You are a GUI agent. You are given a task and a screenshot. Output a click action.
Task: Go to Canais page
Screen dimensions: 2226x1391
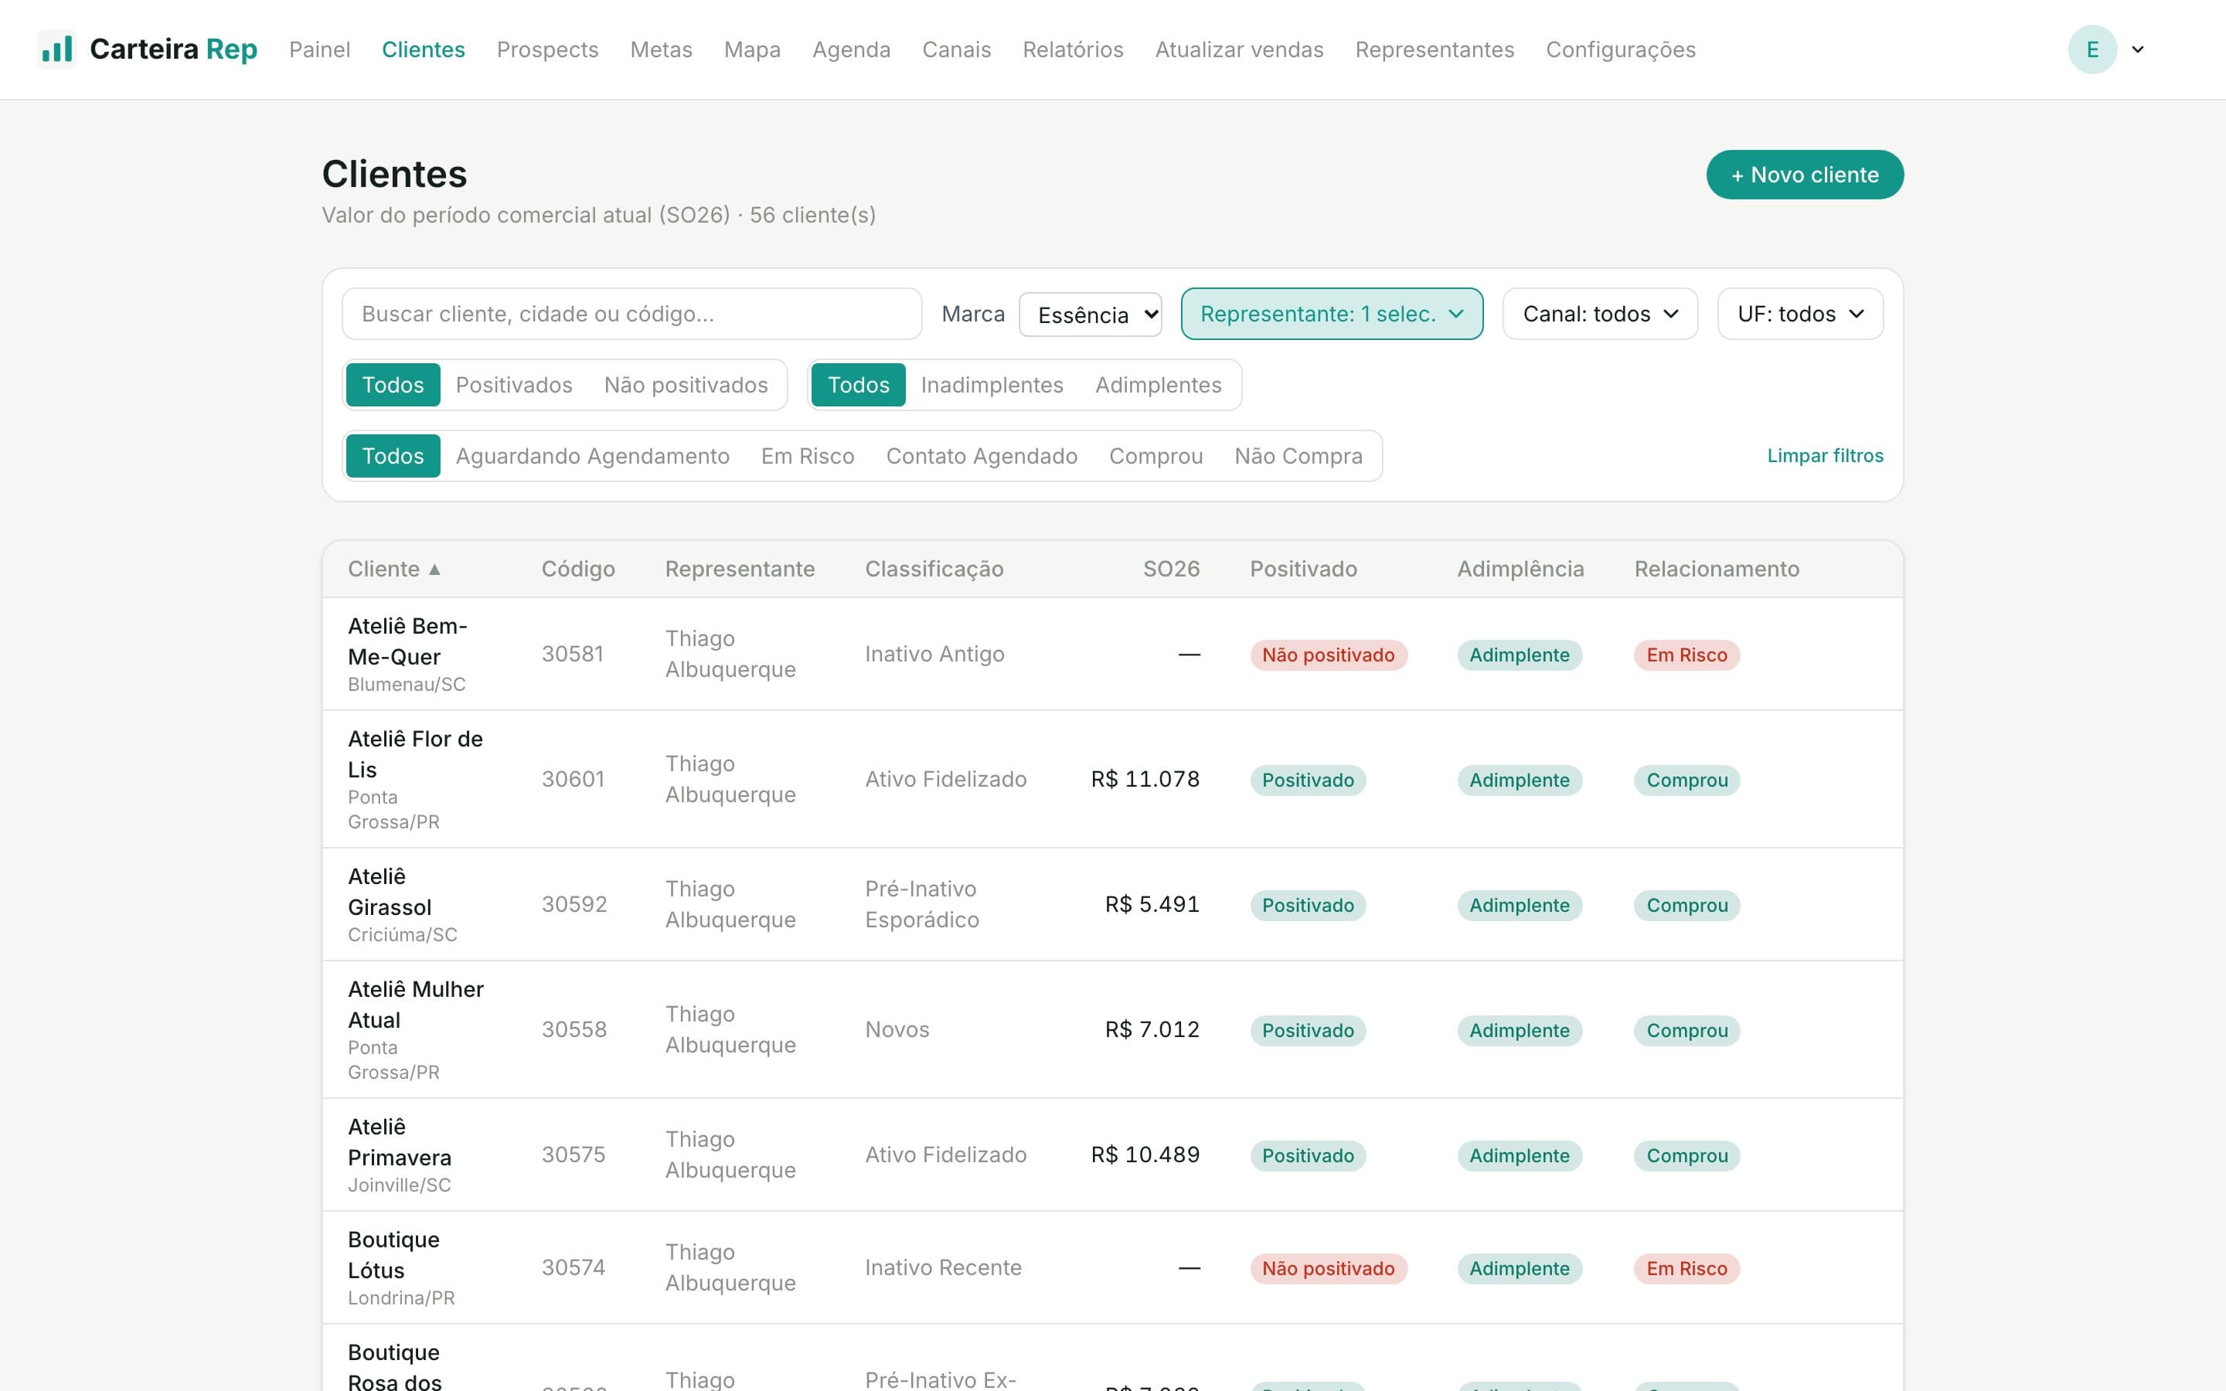pos(955,49)
